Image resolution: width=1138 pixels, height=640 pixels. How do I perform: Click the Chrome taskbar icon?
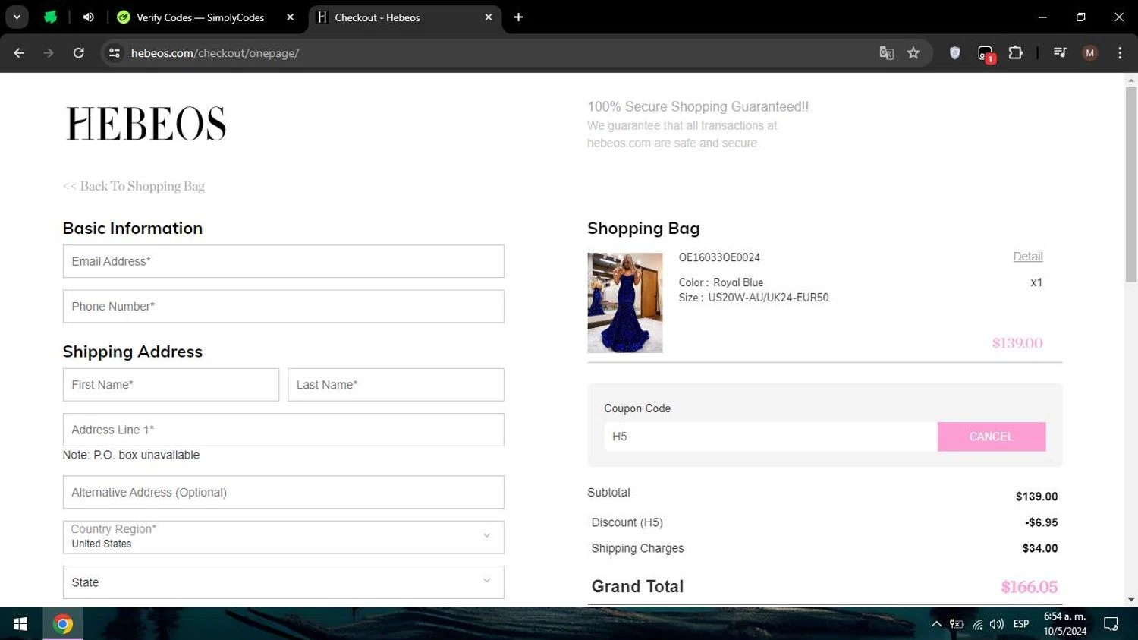tap(63, 624)
